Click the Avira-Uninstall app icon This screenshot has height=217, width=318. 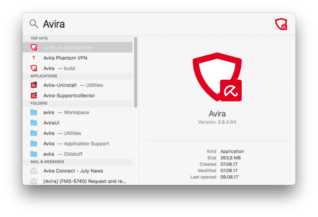pos(34,85)
